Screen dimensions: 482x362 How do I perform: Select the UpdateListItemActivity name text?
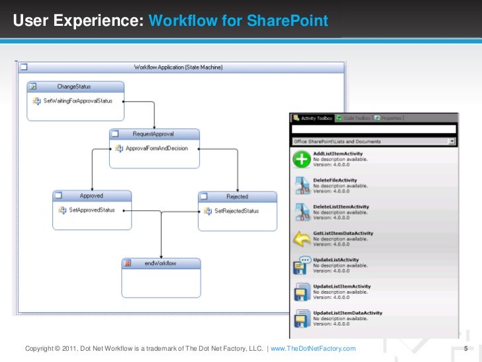pyautogui.click(x=342, y=286)
